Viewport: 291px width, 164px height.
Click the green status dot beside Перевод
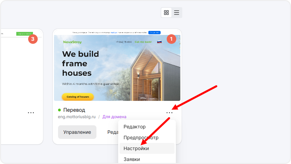tap(59, 110)
